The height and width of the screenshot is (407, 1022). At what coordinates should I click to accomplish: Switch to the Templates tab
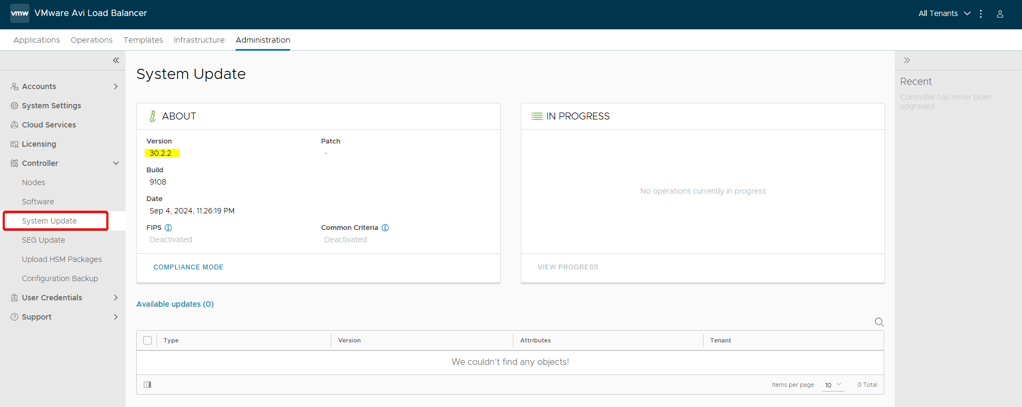[143, 40]
